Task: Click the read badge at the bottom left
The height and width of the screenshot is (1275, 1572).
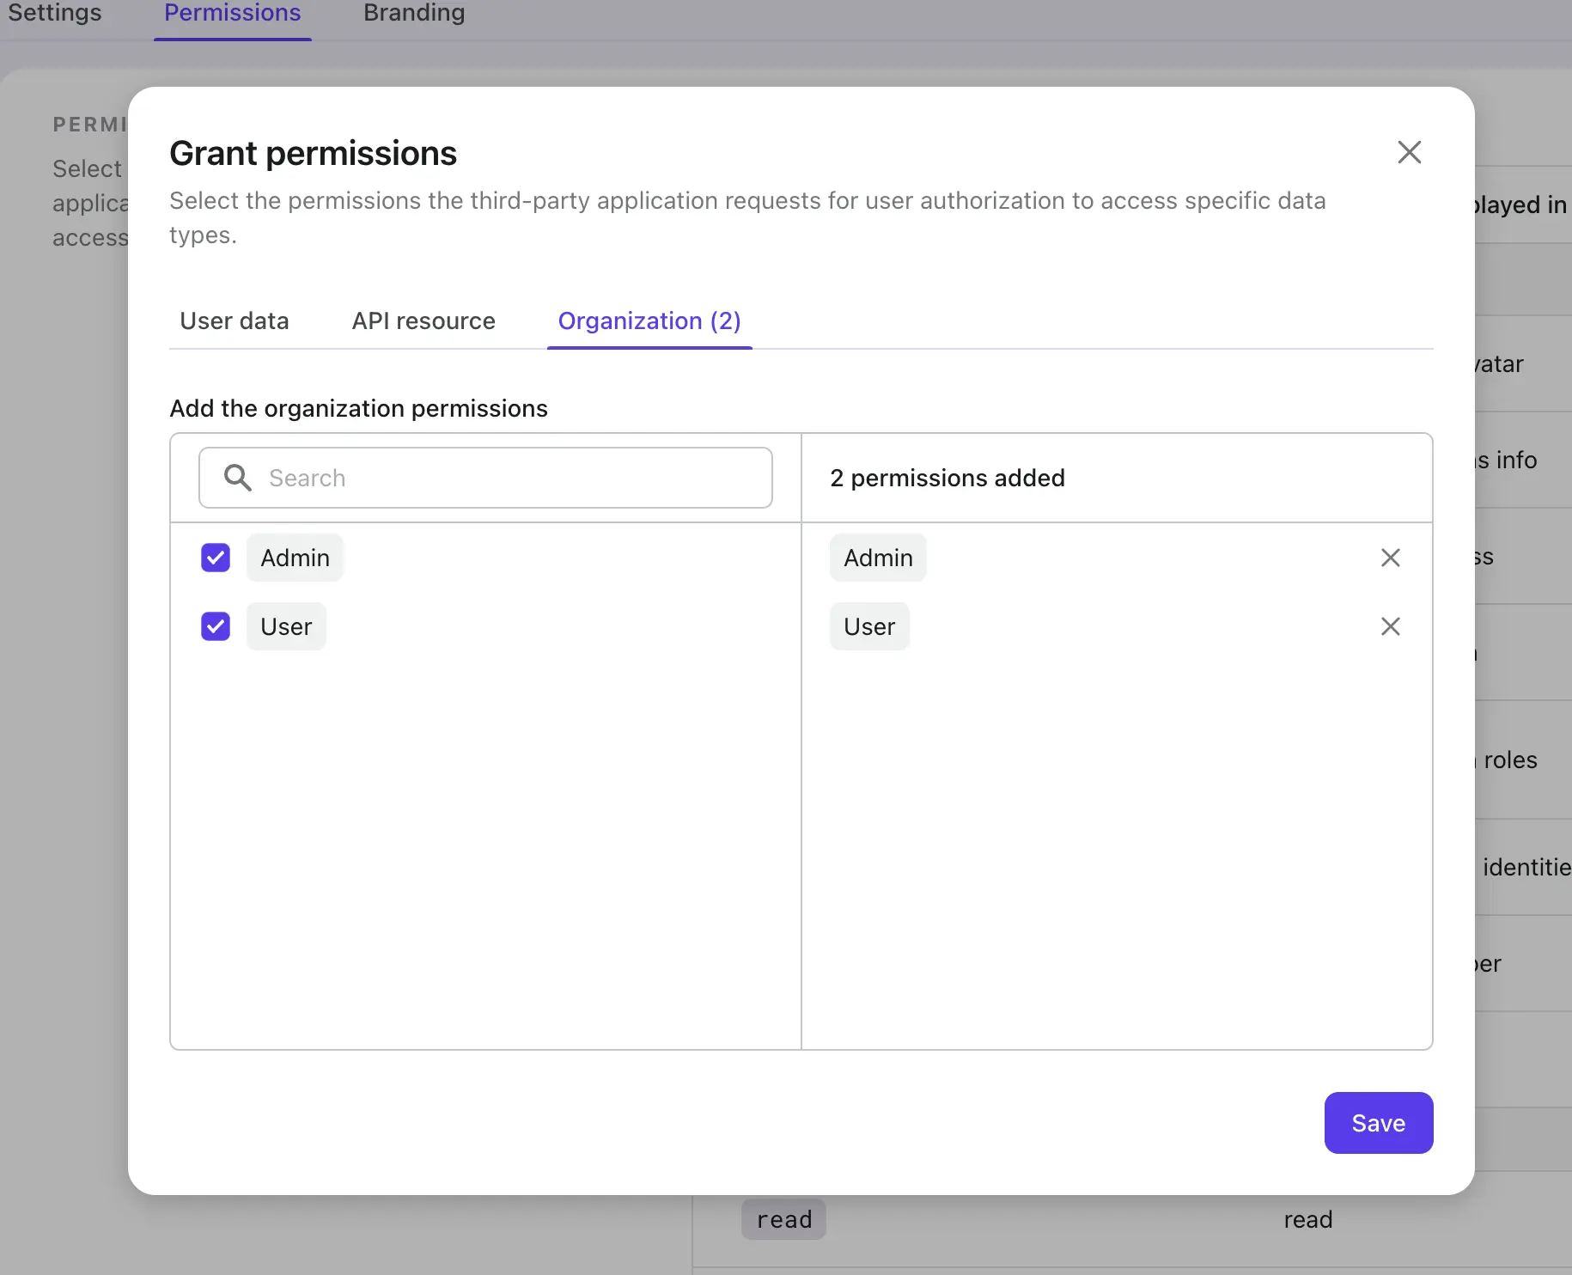Action: tap(783, 1219)
